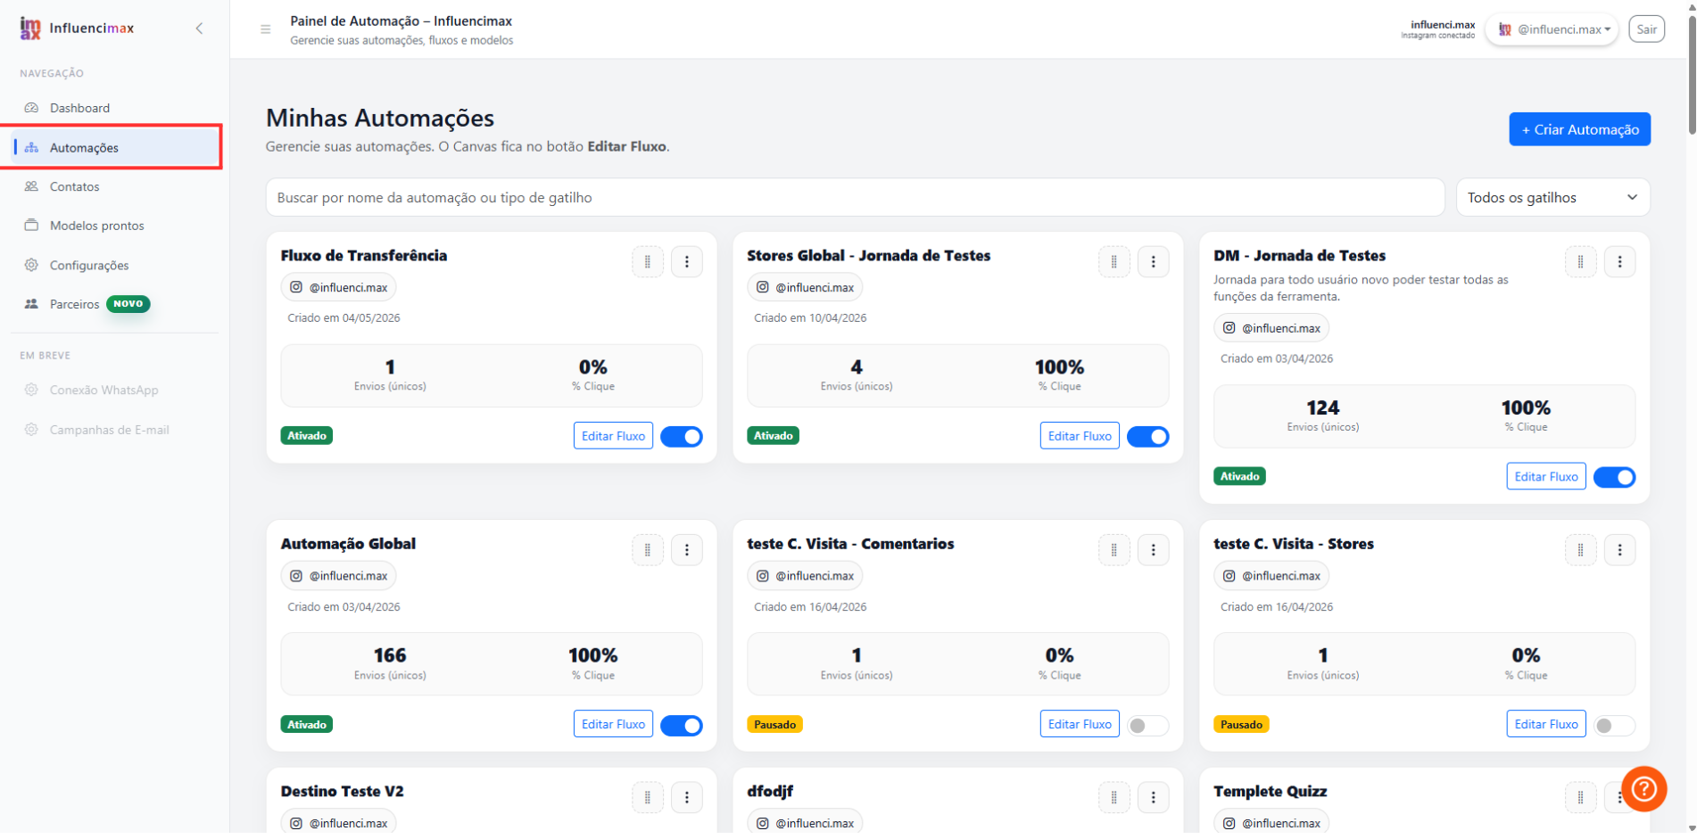Click the 124 Envios value in DM card
The width and height of the screenshot is (1697, 839).
click(1323, 408)
